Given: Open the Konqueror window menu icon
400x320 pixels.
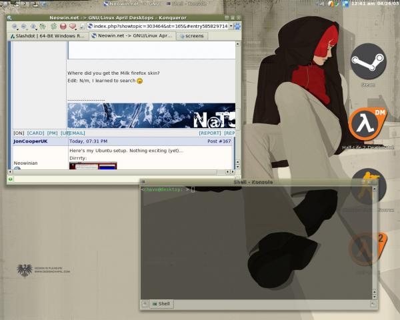Looking at the screenshot, I should tap(9, 18).
